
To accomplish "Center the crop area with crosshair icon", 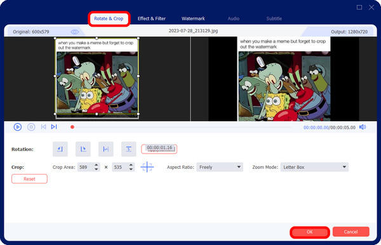I will pyautogui.click(x=147, y=167).
